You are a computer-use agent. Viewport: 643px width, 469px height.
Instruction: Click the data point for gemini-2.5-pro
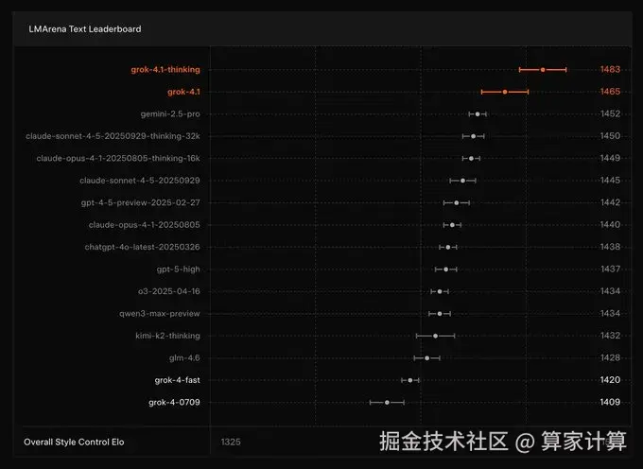point(478,114)
